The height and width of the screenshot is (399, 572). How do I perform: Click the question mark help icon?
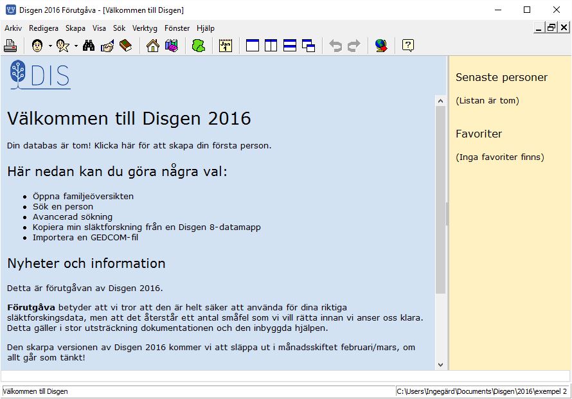[x=408, y=46]
